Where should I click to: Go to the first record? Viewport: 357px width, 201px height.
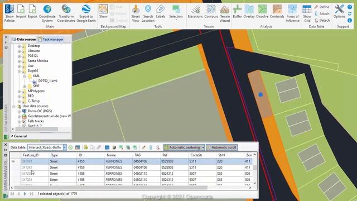pyautogui.click(x=12, y=194)
